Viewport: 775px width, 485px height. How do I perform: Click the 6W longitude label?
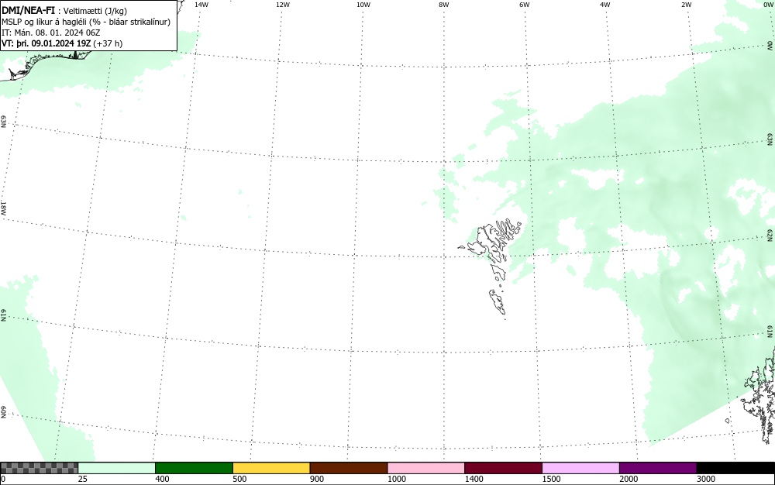pyautogui.click(x=525, y=5)
